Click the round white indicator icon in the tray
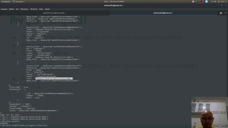 click(193, 1)
